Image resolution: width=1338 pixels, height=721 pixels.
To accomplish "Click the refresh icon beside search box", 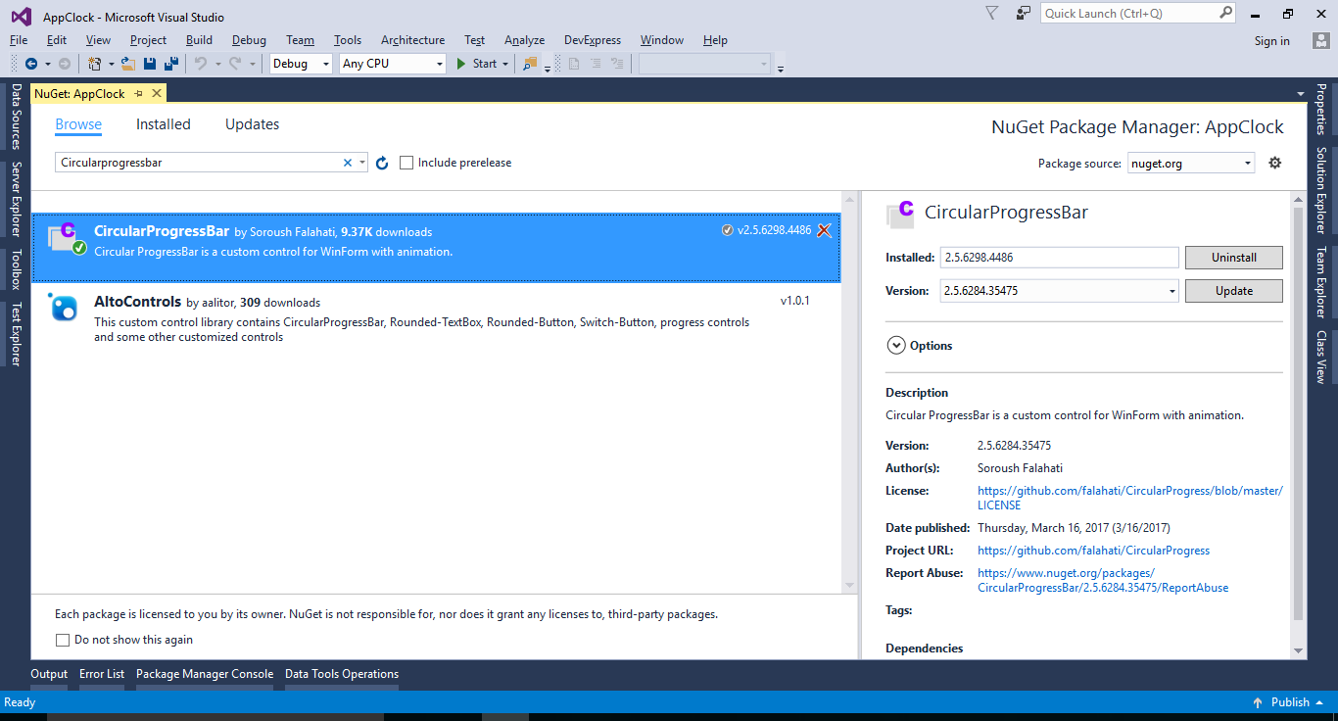I will pyautogui.click(x=382, y=163).
